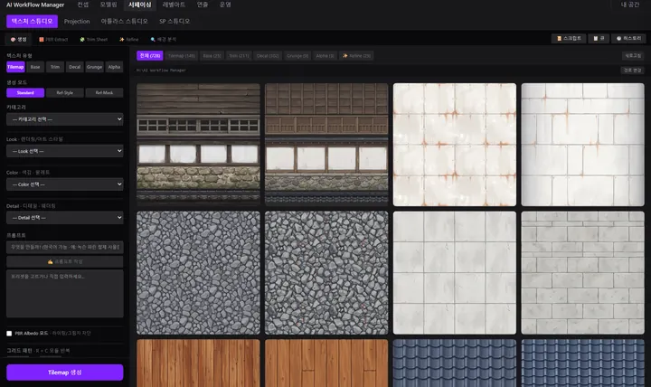The image size is (651, 387).
Task: Click the Refine sub-tab's sparkle icon
Action: pyautogui.click(x=122, y=40)
